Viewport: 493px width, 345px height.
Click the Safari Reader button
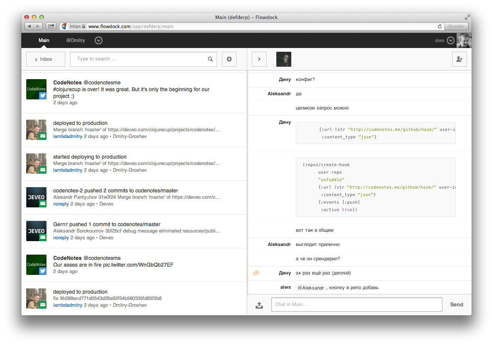(456, 26)
